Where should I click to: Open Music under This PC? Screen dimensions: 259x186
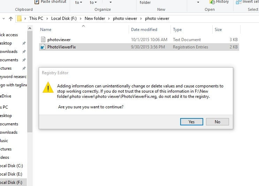click(x=4, y=141)
